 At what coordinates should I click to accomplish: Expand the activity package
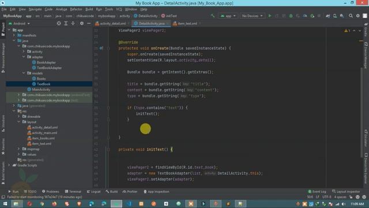pyautogui.click(x=24, y=51)
